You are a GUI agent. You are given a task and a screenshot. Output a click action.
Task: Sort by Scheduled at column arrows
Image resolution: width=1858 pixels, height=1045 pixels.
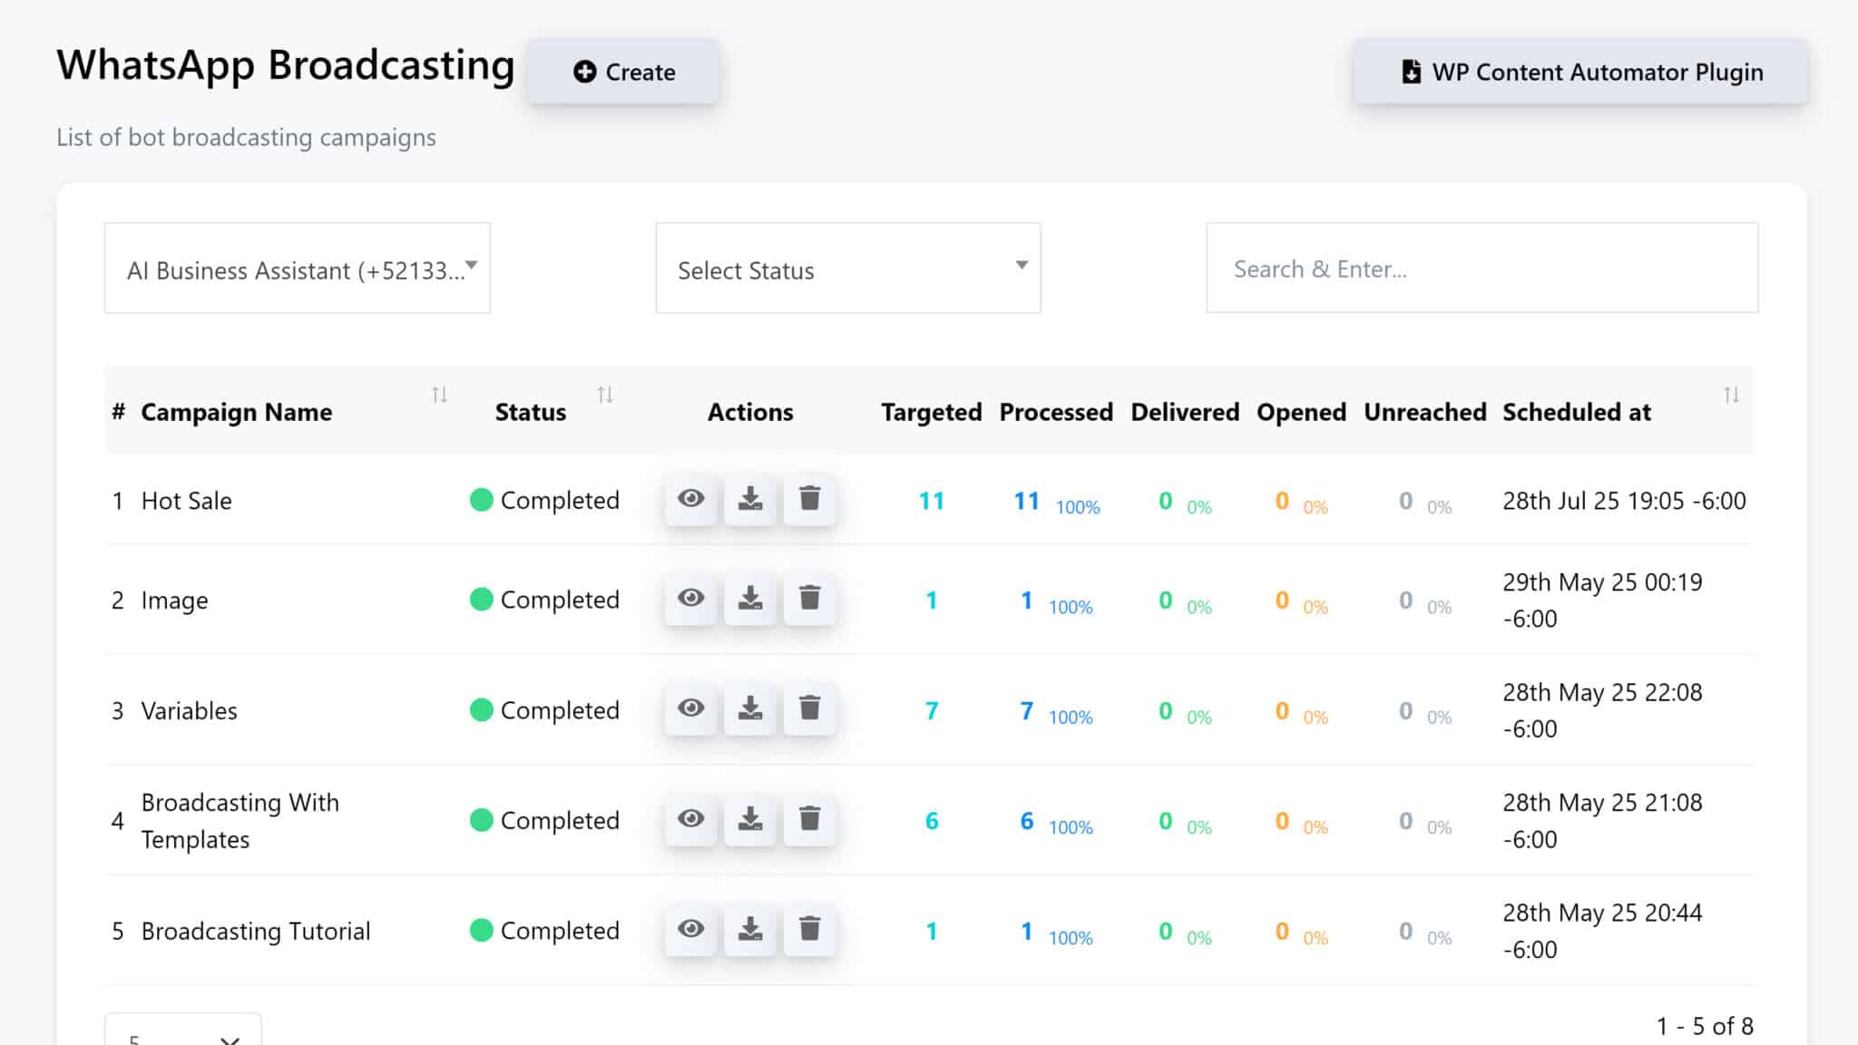(x=1731, y=396)
